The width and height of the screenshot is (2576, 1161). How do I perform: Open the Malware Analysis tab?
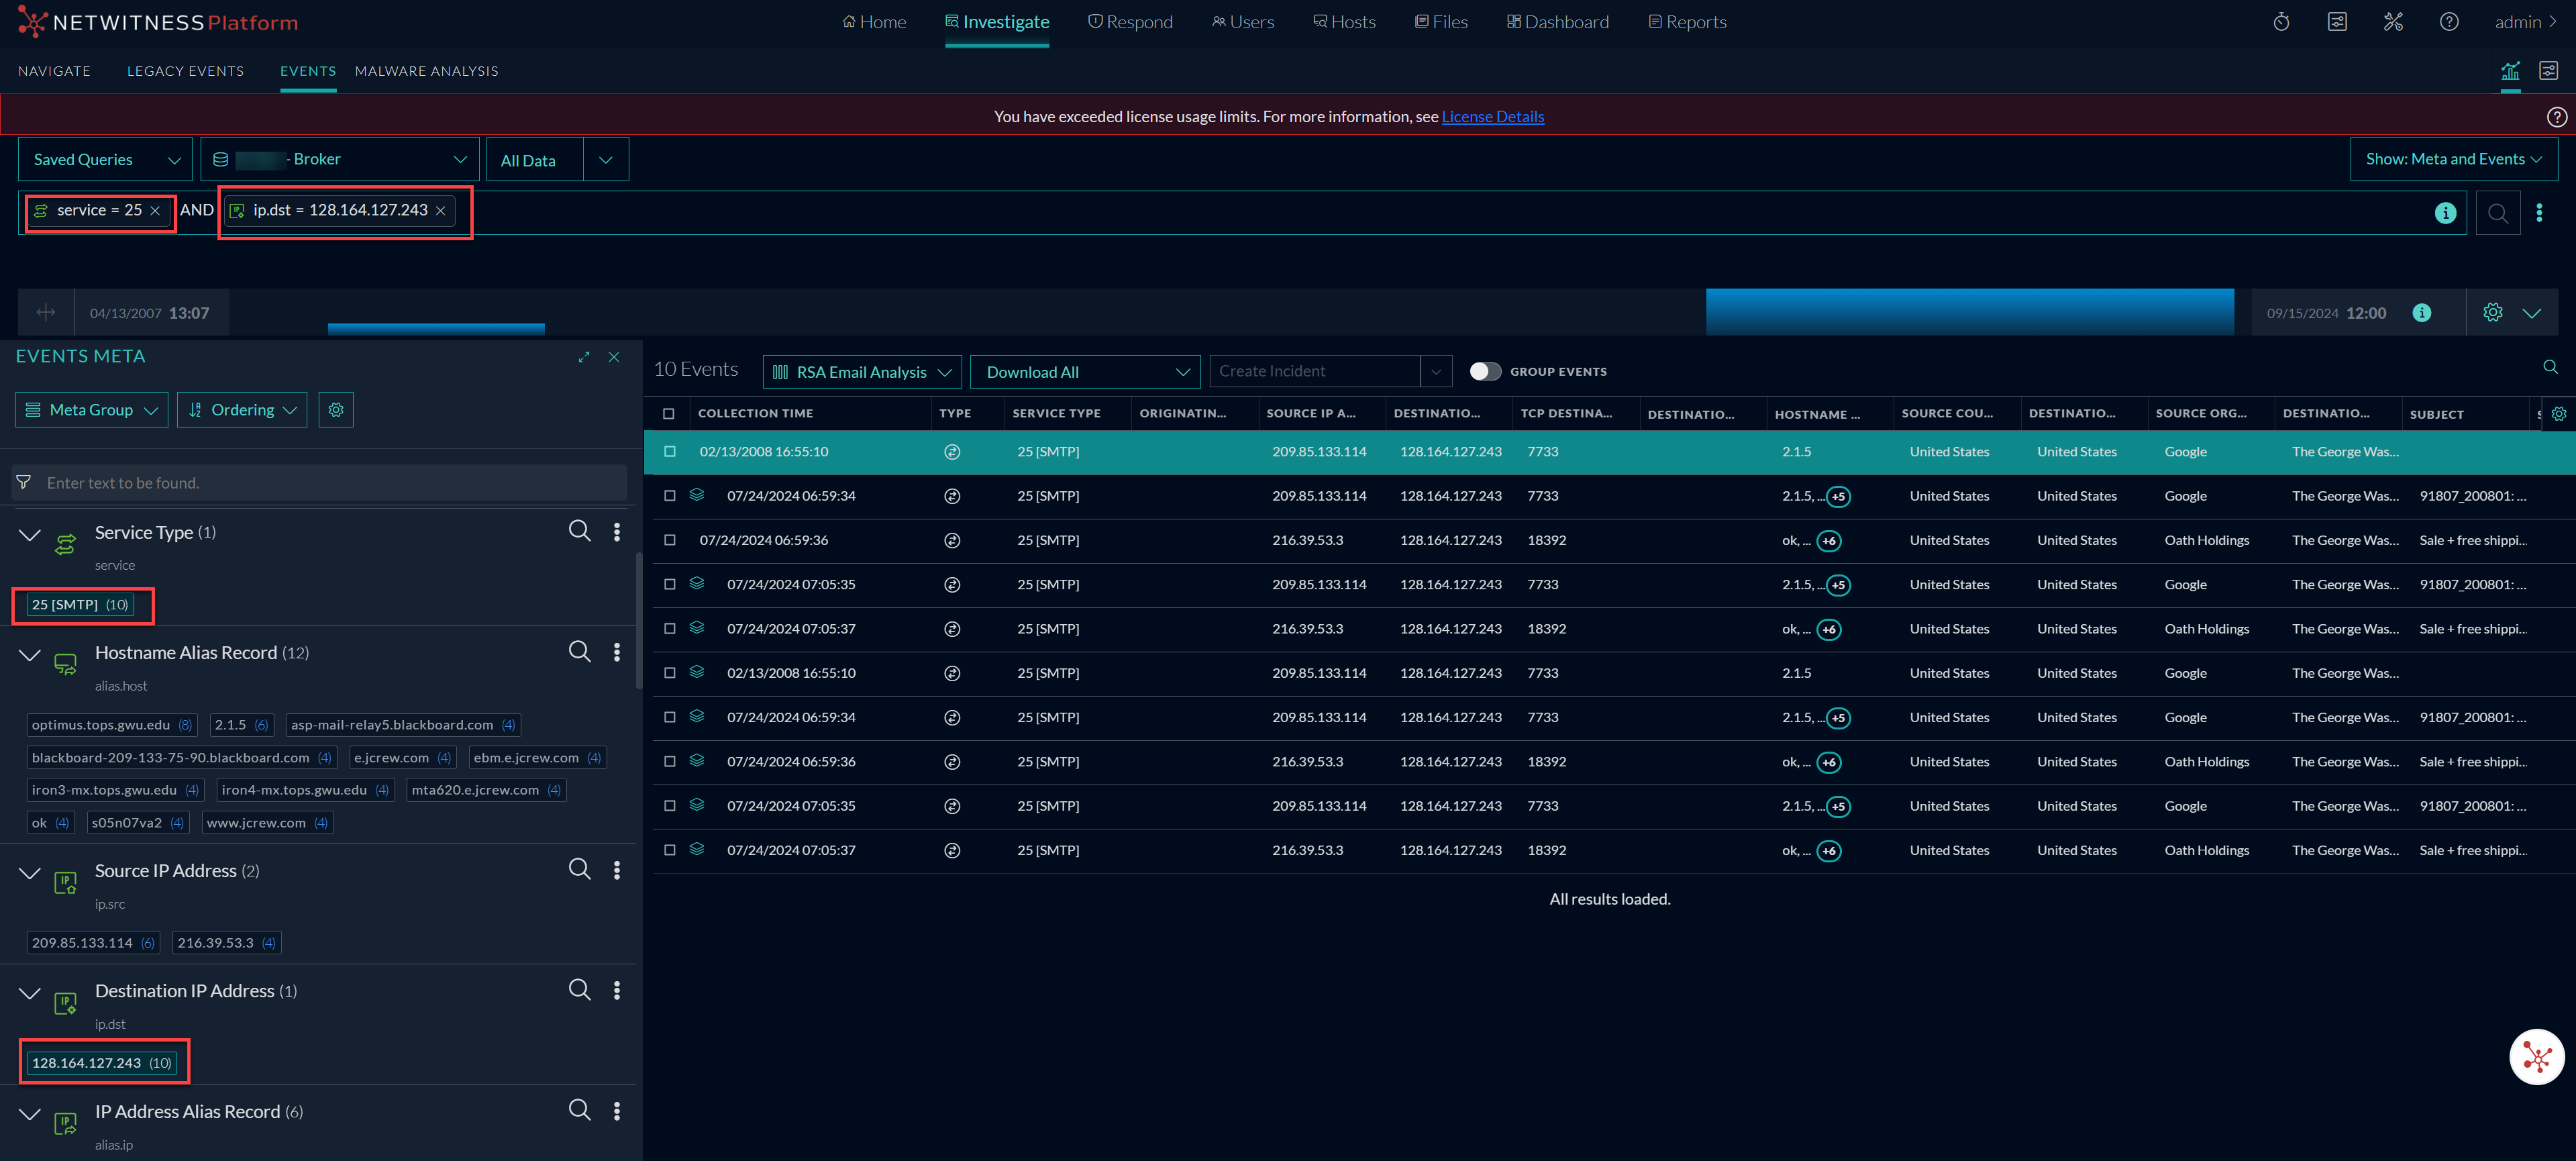tap(426, 71)
